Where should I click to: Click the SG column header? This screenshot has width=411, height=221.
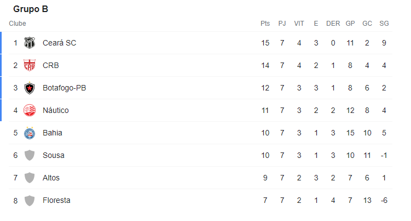tap(384, 24)
